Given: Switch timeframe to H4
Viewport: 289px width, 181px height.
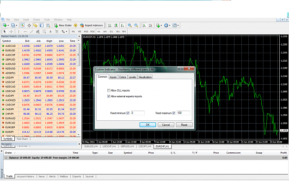Looking at the screenshot, I should point(105,31).
